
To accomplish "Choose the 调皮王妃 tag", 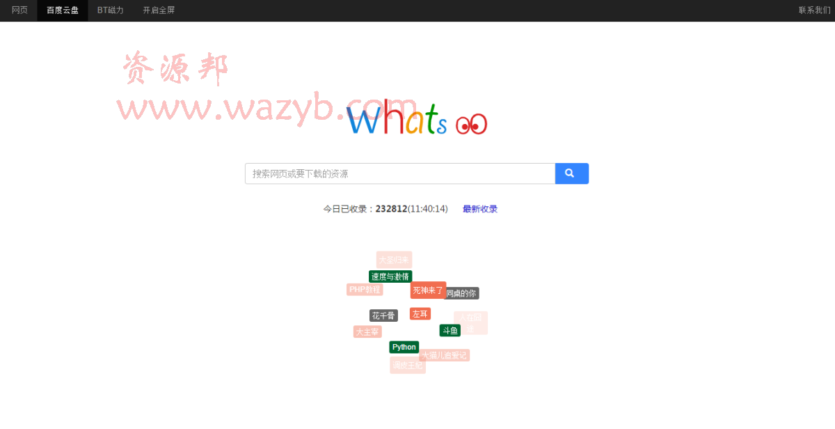I will click(x=408, y=366).
